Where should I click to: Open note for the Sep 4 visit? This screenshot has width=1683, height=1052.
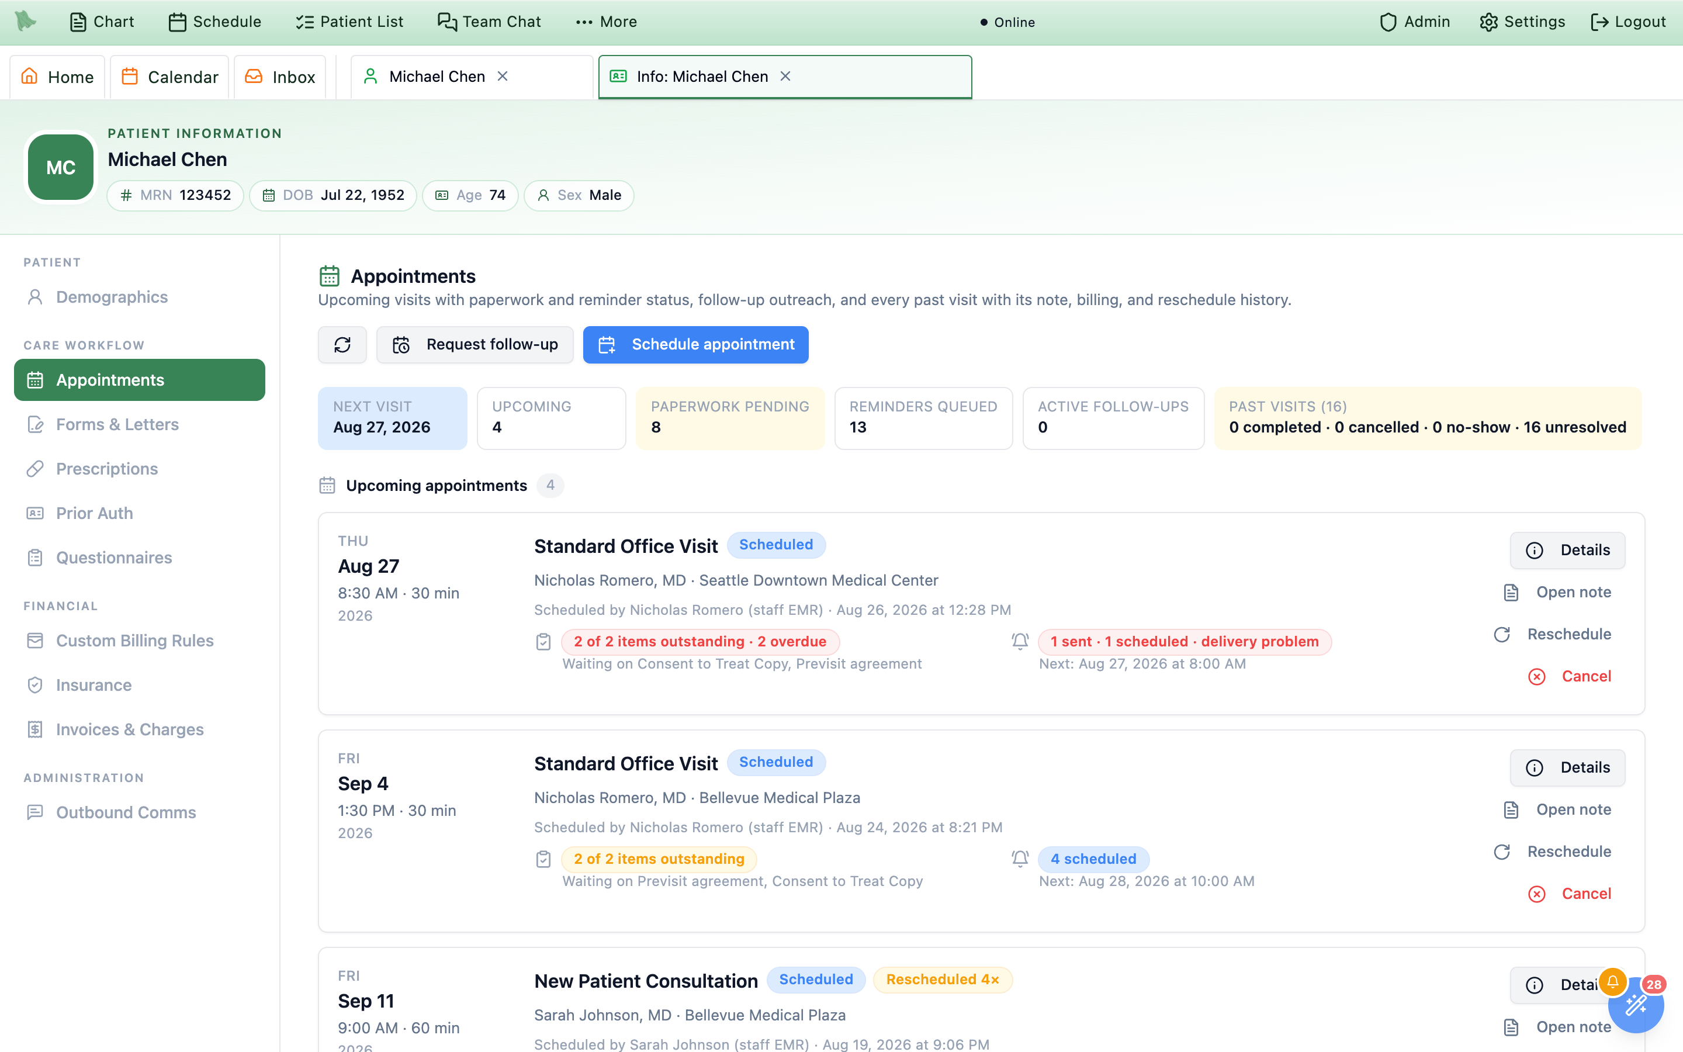1558,810
